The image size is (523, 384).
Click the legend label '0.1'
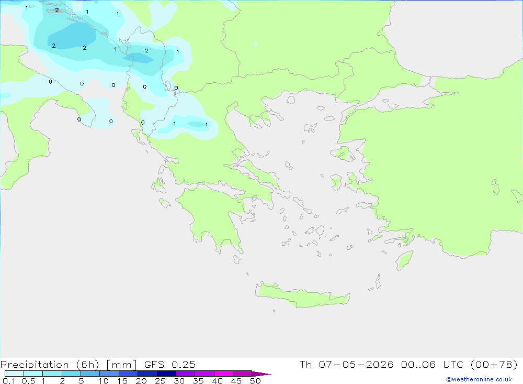pos(9,381)
